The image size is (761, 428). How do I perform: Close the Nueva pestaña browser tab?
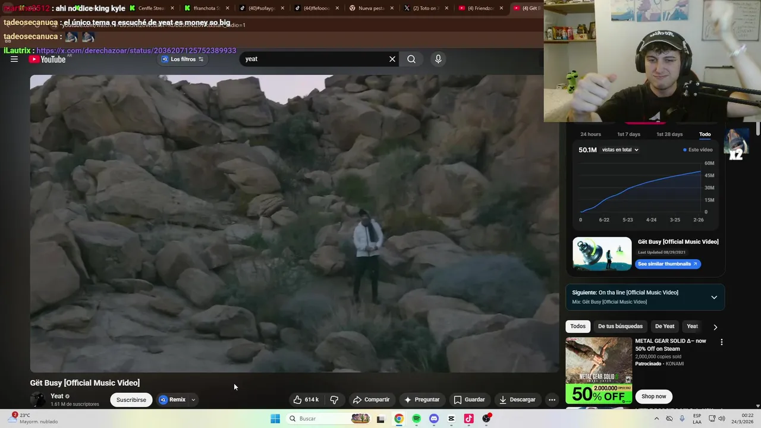(392, 8)
